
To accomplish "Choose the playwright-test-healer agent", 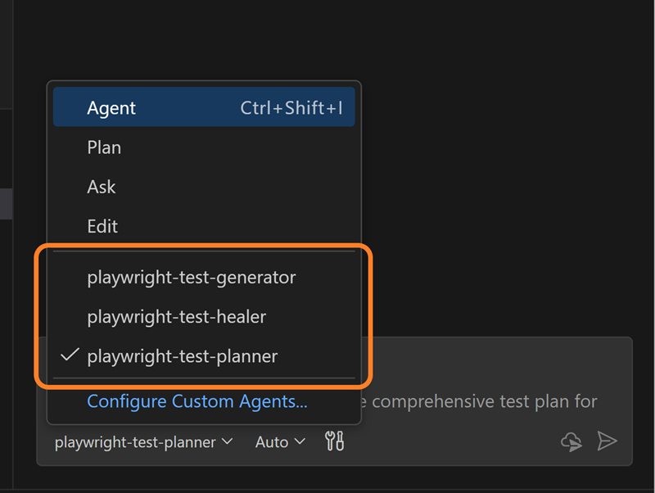I will (176, 316).
